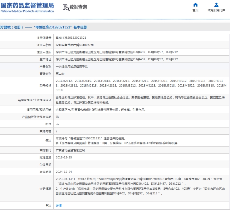
Task: Click the National Medical Products Administration subtitle
Action: pos(27,11)
